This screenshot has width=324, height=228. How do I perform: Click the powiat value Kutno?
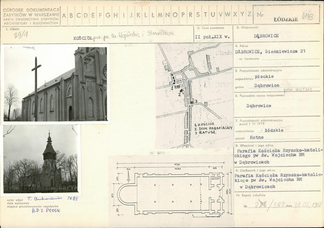(x=257, y=137)
